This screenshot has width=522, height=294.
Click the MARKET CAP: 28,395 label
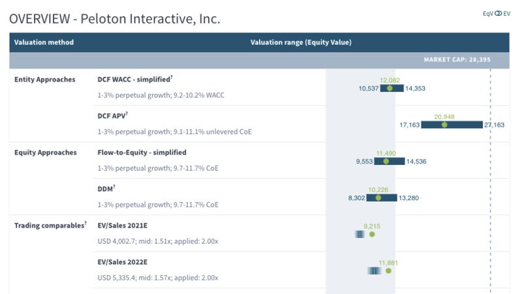pyautogui.click(x=457, y=60)
